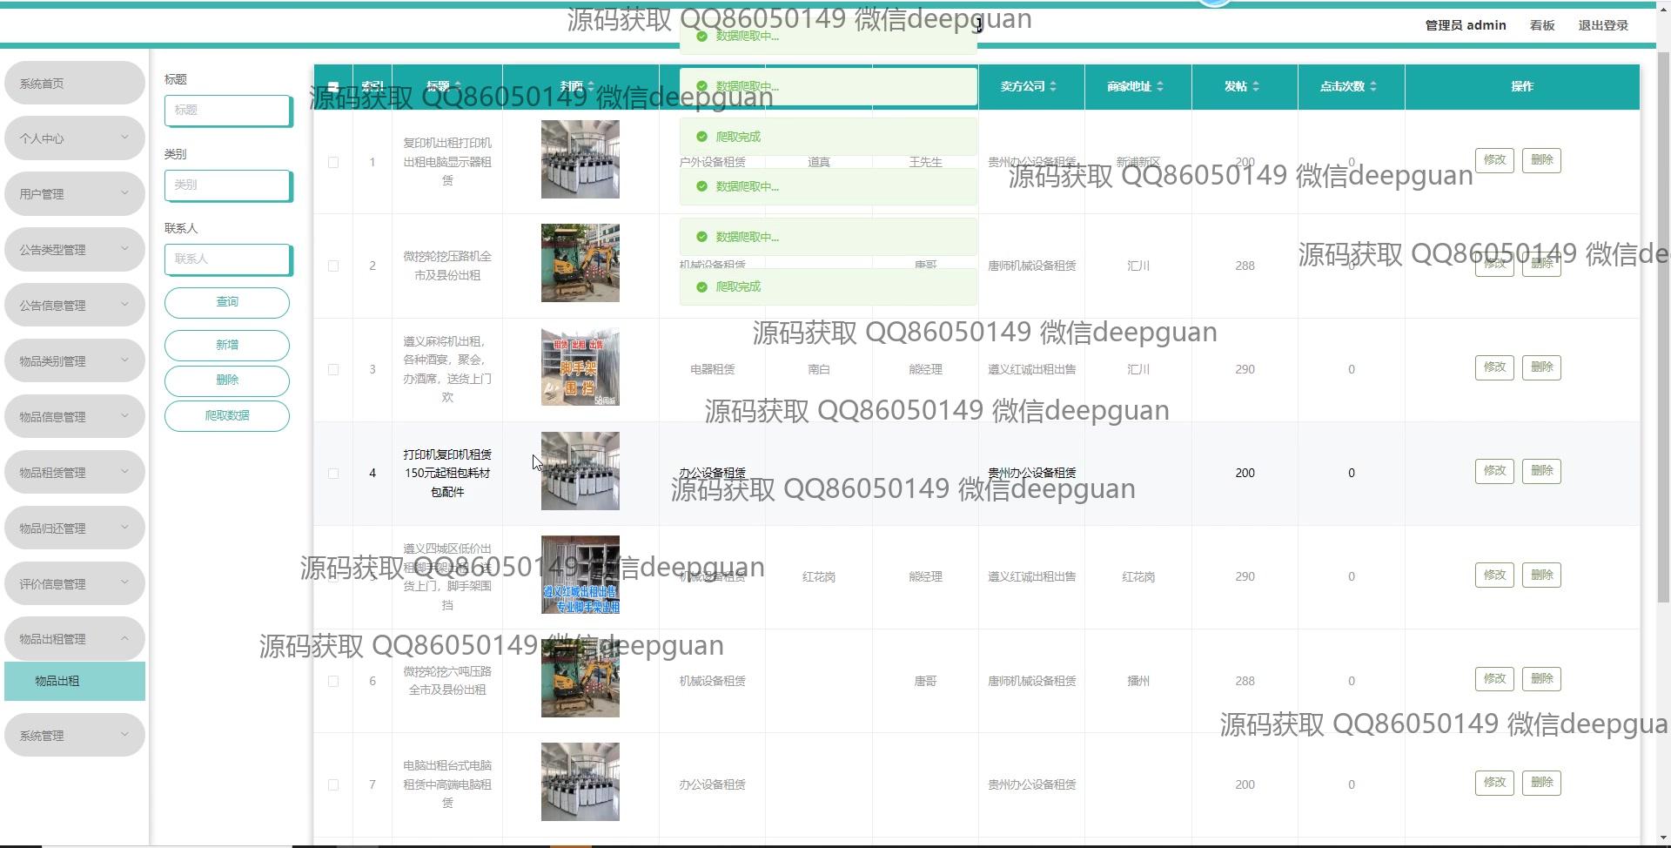
Task: Open 系统首页 in sidebar
Action: pyautogui.click(x=74, y=83)
